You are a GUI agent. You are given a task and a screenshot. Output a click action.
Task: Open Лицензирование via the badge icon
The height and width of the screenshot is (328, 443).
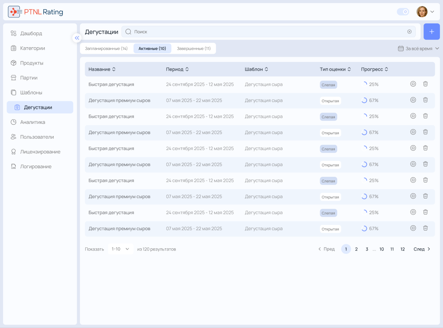click(13, 152)
